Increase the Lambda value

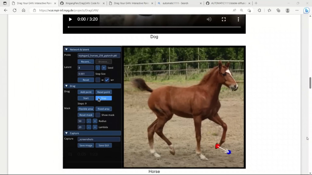point(95,127)
